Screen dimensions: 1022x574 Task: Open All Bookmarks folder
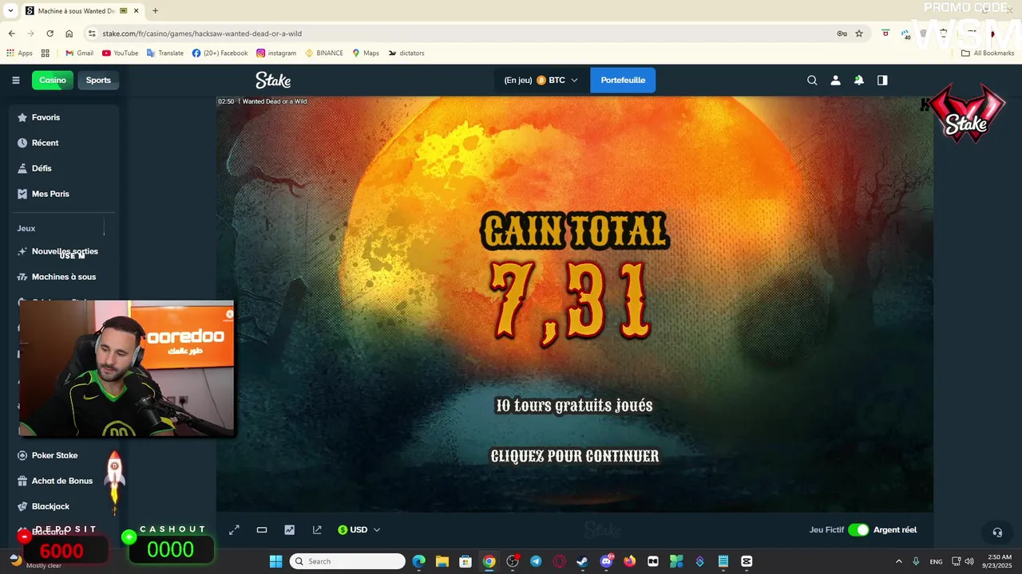(988, 53)
